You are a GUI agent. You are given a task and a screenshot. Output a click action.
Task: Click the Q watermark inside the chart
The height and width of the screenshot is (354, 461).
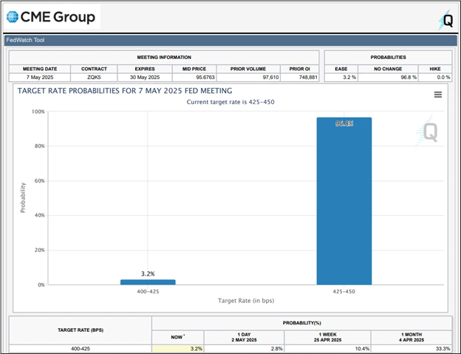[x=426, y=132]
